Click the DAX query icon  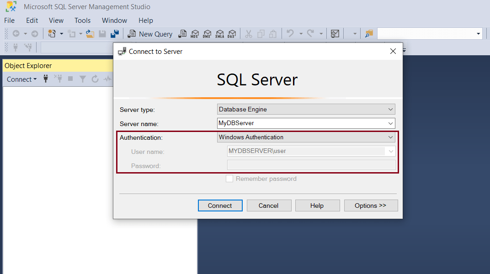[x=232, y=34]
